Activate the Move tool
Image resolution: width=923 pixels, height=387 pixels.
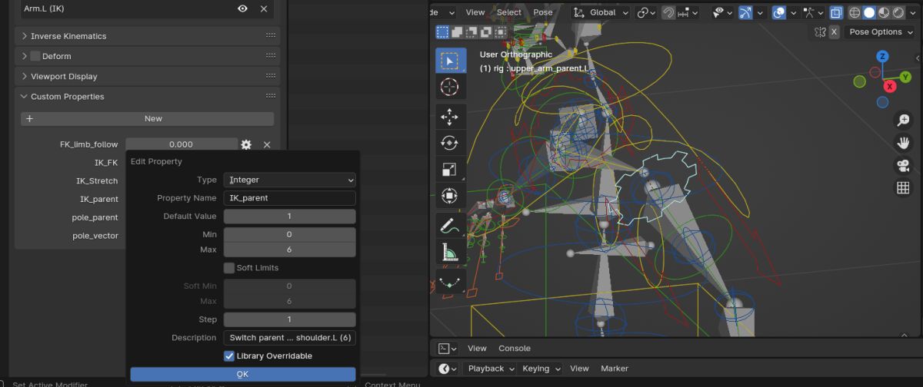449,117
